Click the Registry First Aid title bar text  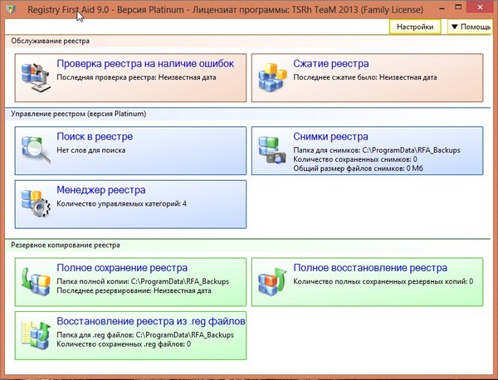click(225, 9)
